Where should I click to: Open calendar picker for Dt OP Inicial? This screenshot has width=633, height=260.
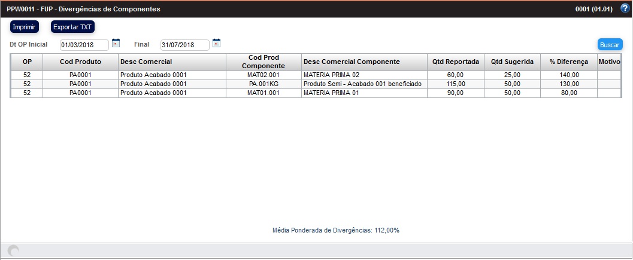[x=116, y=43]
